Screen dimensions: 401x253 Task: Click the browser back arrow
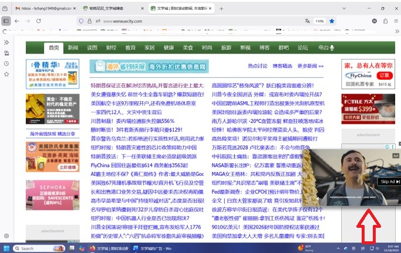click(18, 21)
